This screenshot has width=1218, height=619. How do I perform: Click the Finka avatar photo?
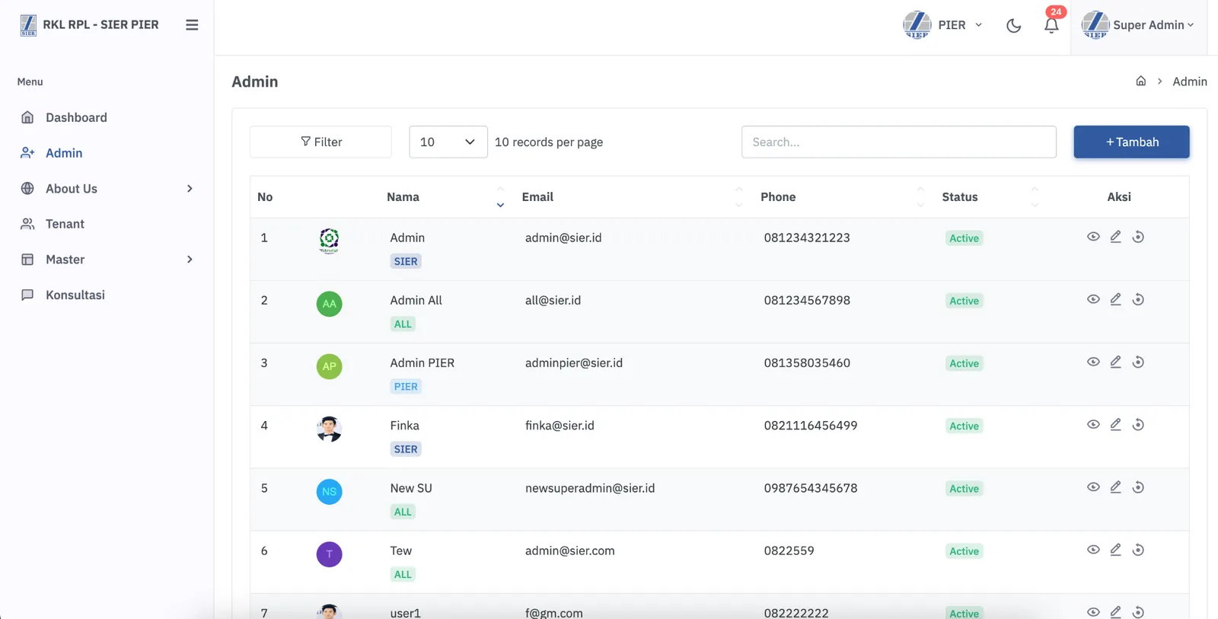(x=329, y=429)
